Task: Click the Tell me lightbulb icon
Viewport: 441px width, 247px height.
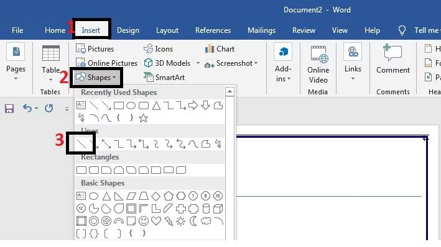Action: (402, 30)
